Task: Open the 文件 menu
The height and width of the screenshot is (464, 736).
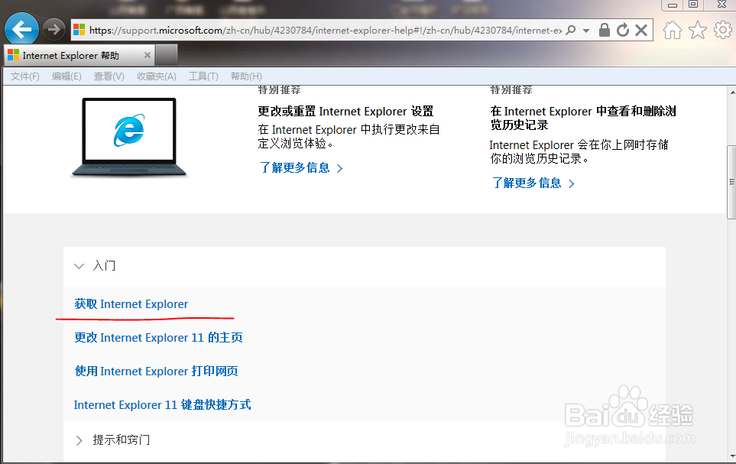Action: click(24, 76)
